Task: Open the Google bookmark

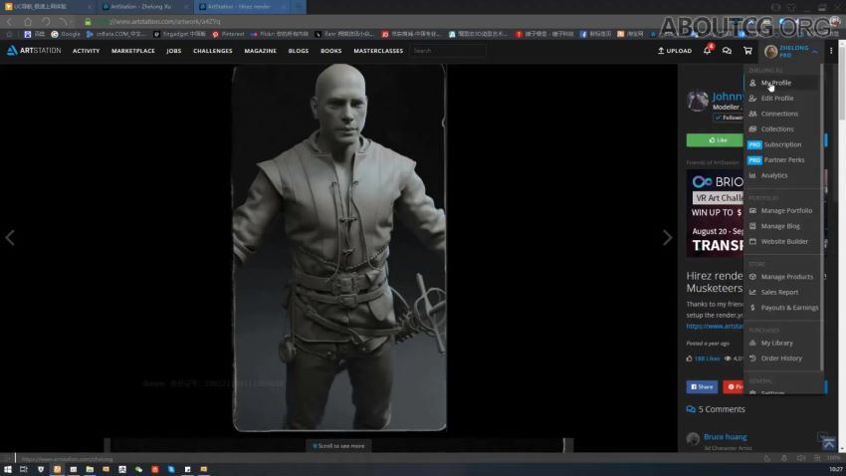Action: (x=66, y=34)
